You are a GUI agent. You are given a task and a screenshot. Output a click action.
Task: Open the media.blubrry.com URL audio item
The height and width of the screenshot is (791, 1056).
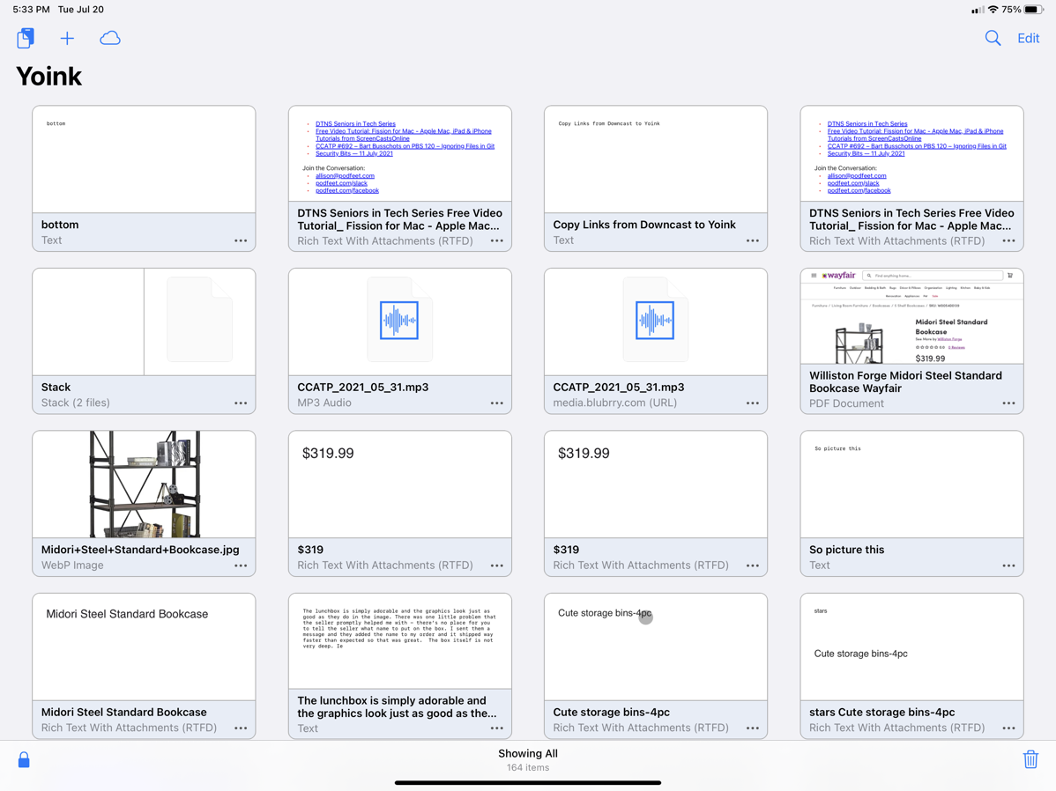(655, 322)
